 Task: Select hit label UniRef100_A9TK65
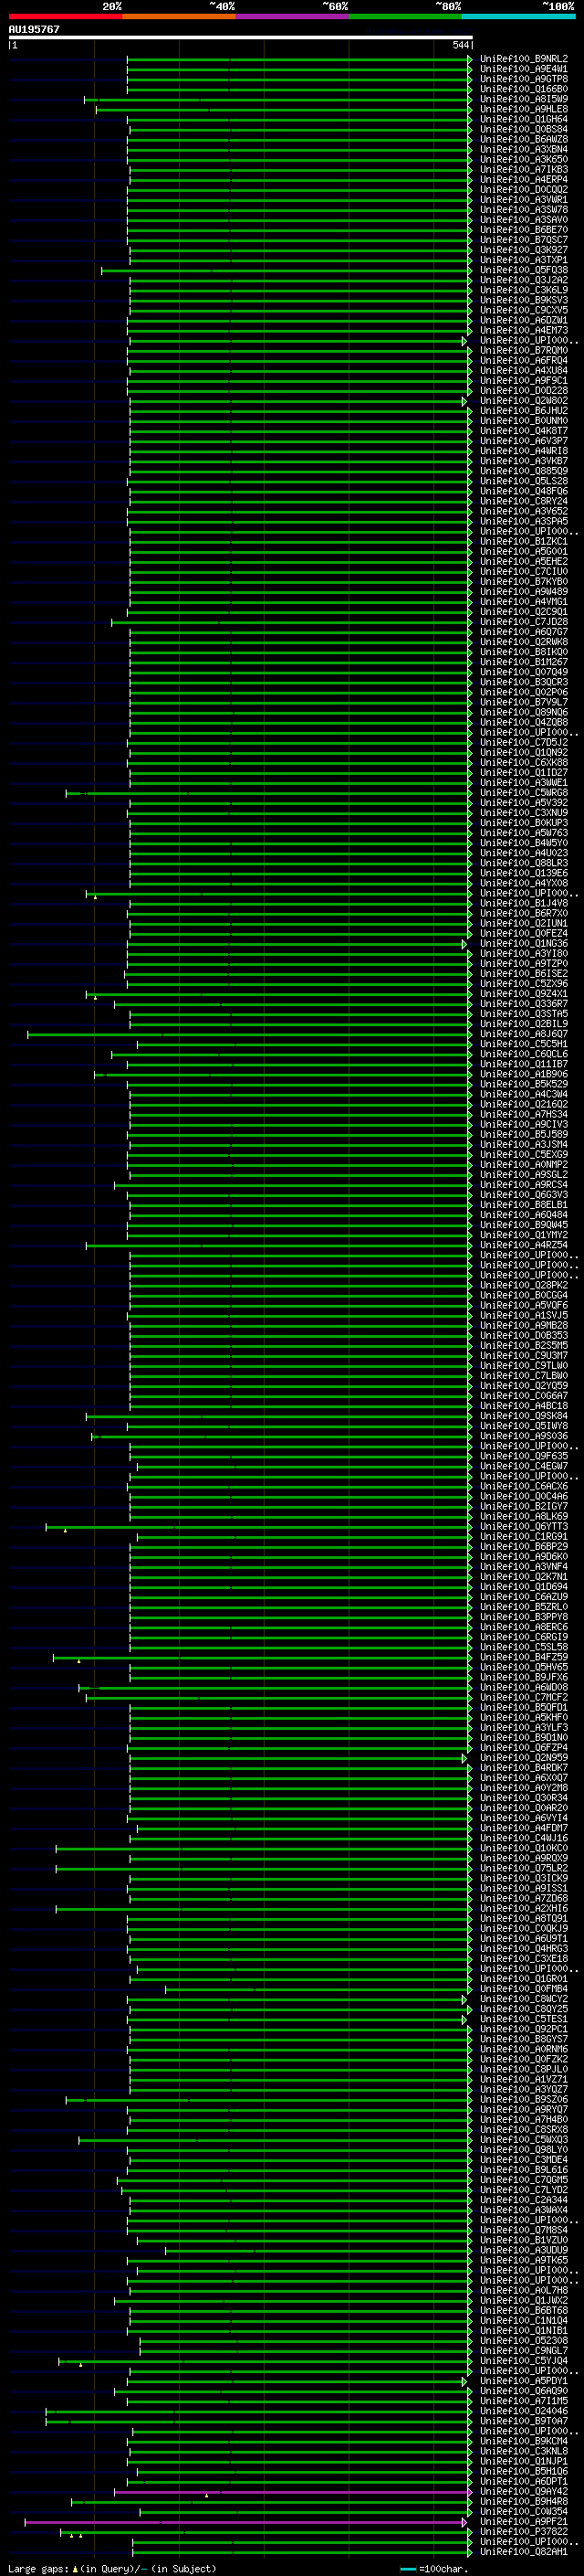click(x=523, y=2260)
